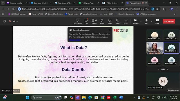
Task: Open Home | MAHIR bookmark
Action: click(x=36, y=14)
